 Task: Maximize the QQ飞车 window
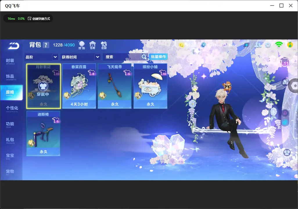281,6
